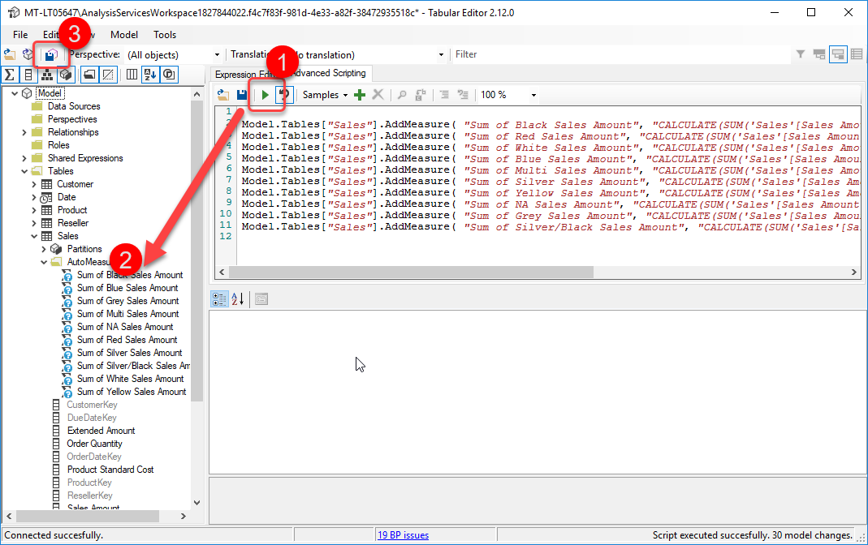Open the Samples dropdown menu
The height and width of the screenshot is (545, 868).
tap(323, 94)
